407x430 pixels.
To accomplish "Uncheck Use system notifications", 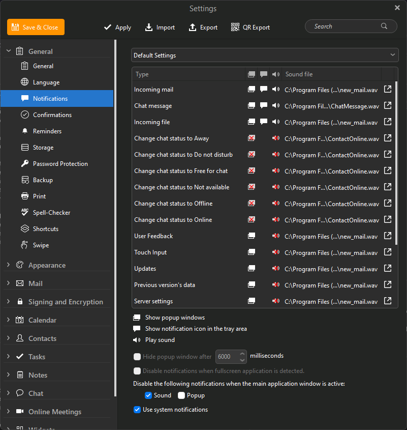I will coord(137,410).
